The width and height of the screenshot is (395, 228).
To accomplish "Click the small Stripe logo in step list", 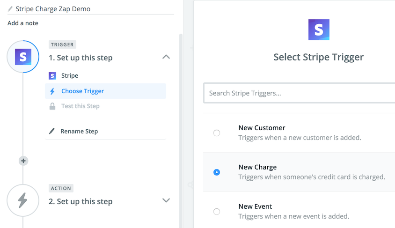I will click(52, 76).
